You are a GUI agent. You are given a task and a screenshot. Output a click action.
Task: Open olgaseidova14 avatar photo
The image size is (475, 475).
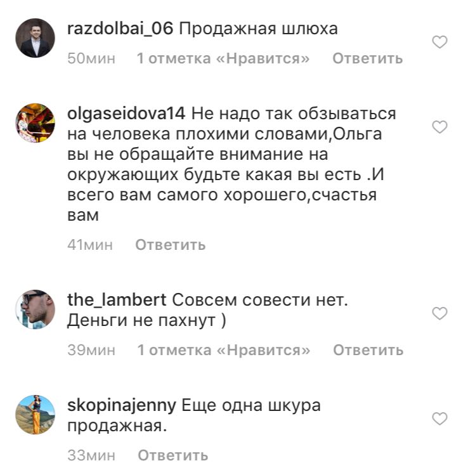pyautogui.click(x=35, y=122)
